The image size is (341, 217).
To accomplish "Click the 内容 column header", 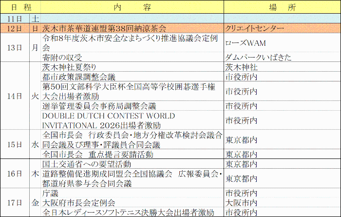I will [132, 7].
